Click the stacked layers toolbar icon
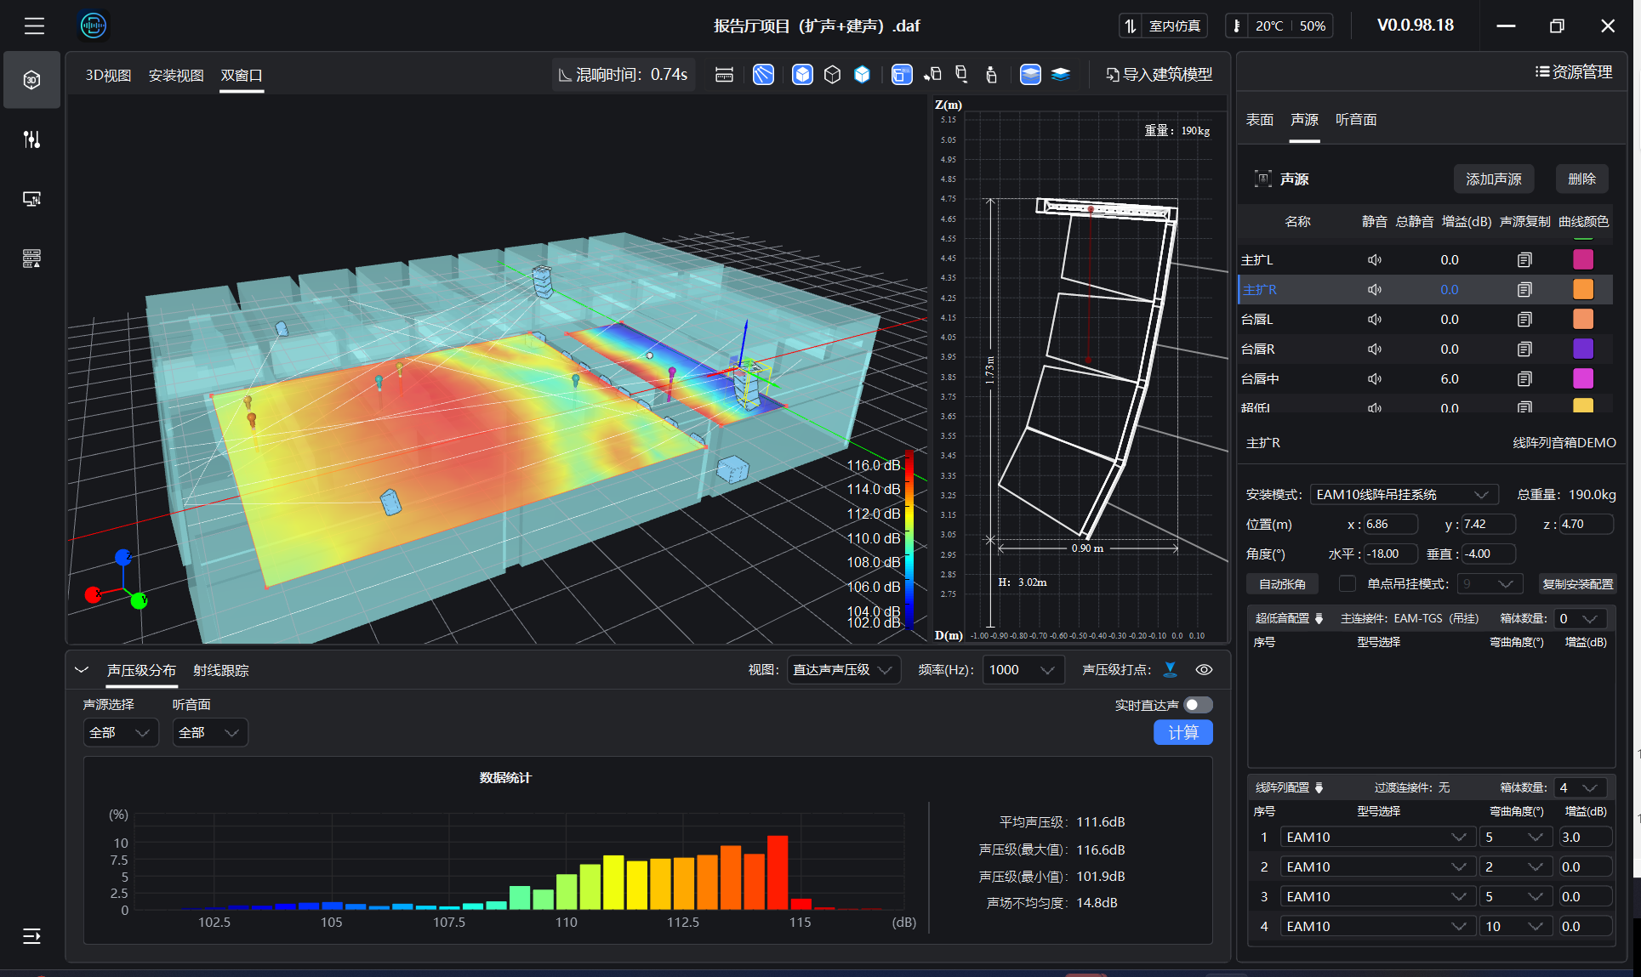Viewport: 1641px width, 977px height. [1060, 75]
